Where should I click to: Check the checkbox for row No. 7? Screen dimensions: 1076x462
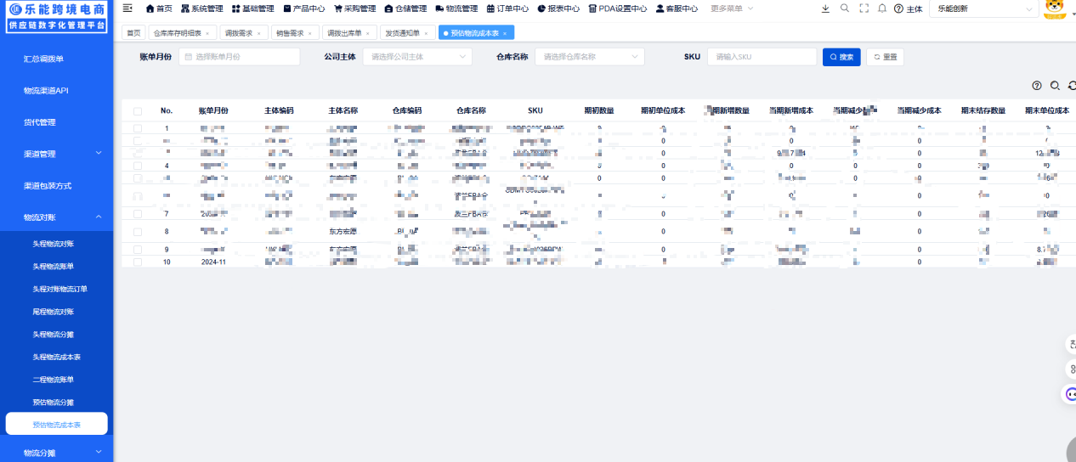click(138, 214)
